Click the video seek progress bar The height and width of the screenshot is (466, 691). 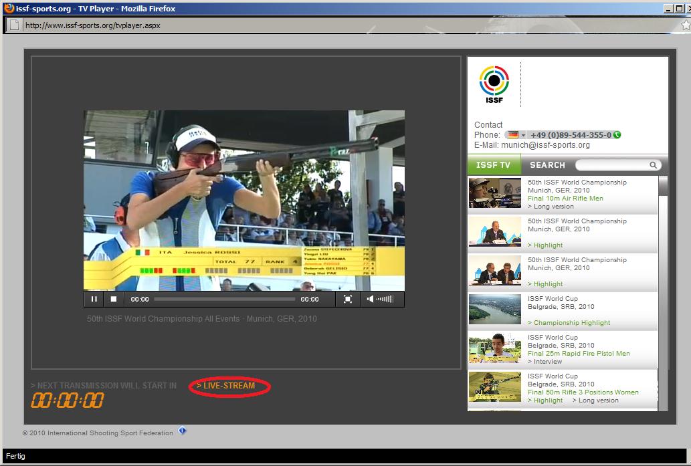pos(225,300)
